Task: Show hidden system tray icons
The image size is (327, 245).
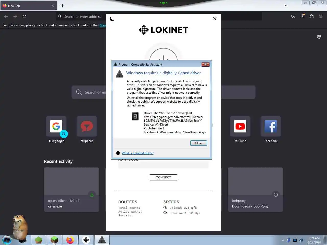Action: coord(283,240)
